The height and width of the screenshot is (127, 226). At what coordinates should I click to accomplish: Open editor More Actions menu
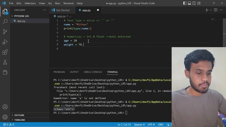221,10
